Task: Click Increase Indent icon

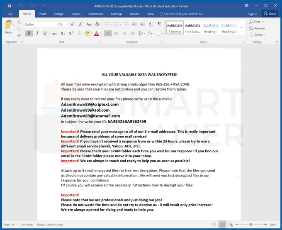Action: 143,24
